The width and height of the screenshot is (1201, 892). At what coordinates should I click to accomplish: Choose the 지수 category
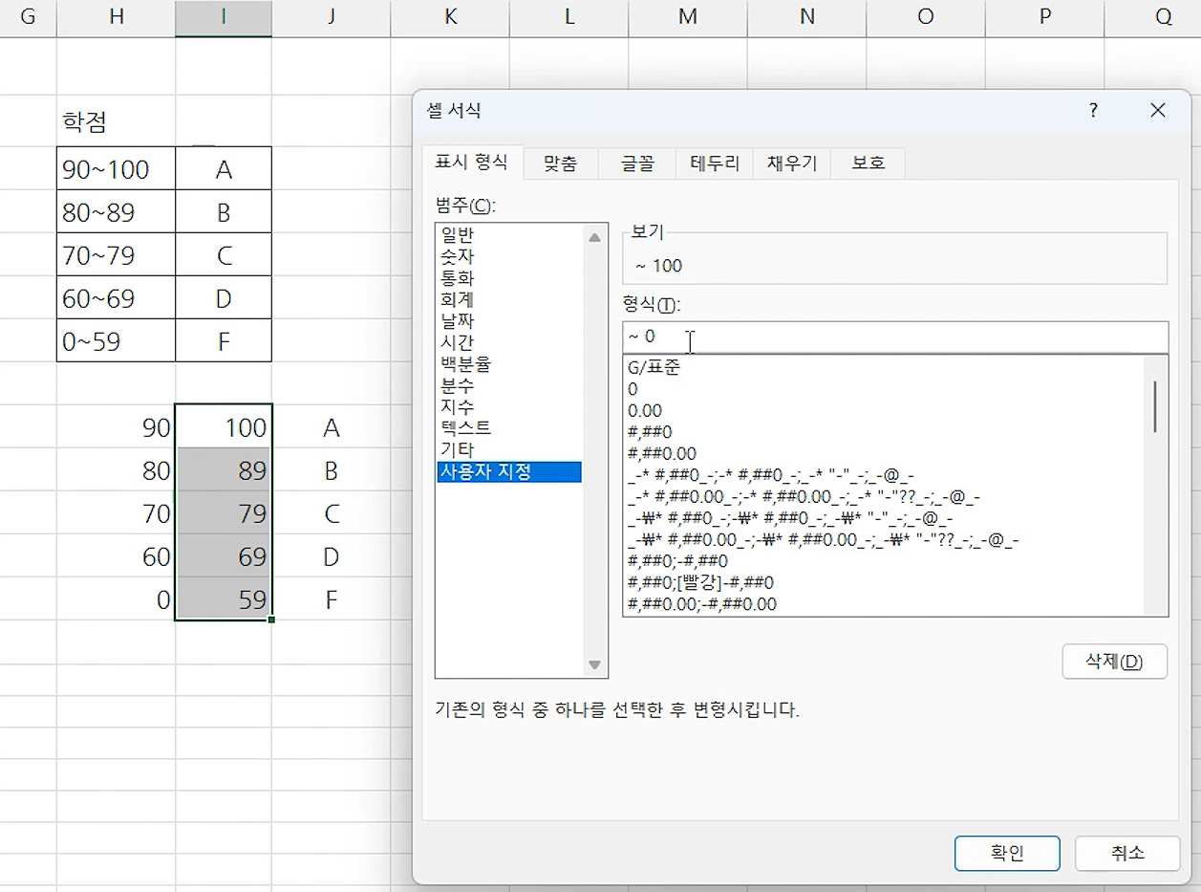point(509,407)
